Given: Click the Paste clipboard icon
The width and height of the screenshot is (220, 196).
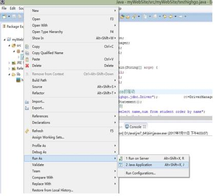Looking at the screenshot, I should point(27,60).
